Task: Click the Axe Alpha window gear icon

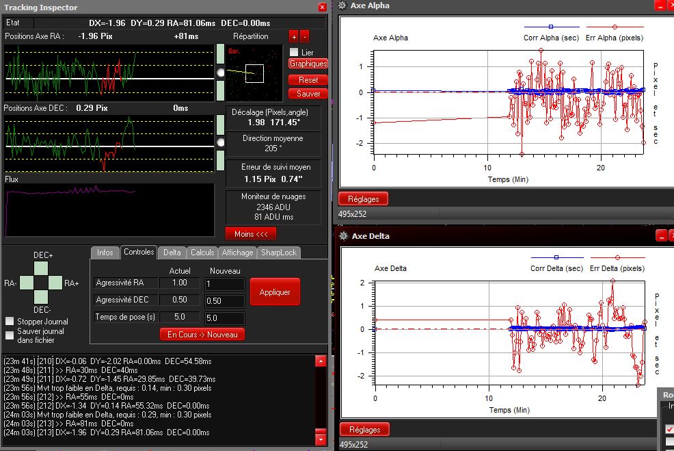Action: click(342, 5)
